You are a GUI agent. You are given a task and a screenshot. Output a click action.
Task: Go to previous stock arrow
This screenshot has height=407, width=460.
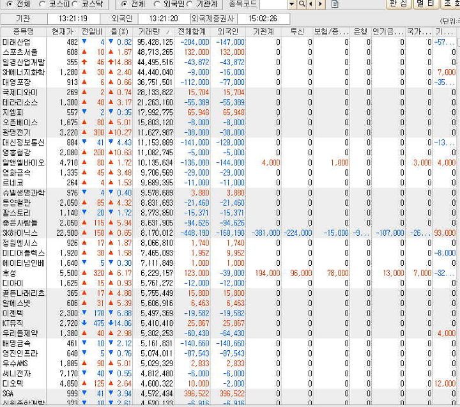(310, 4)
